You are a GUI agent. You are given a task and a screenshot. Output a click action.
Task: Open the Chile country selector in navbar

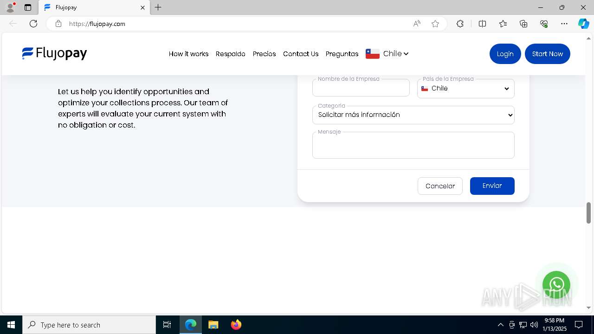point(387,54)
